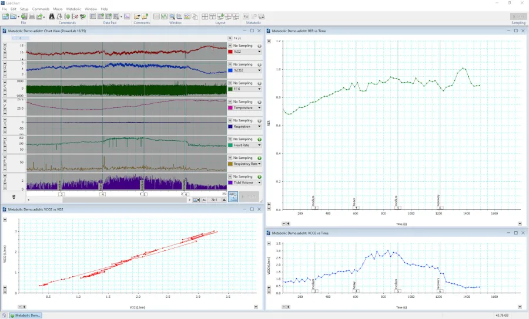Click the first Metabolic toolbar icon
This screenshot has width=529, height=319.
click(246, 16)
